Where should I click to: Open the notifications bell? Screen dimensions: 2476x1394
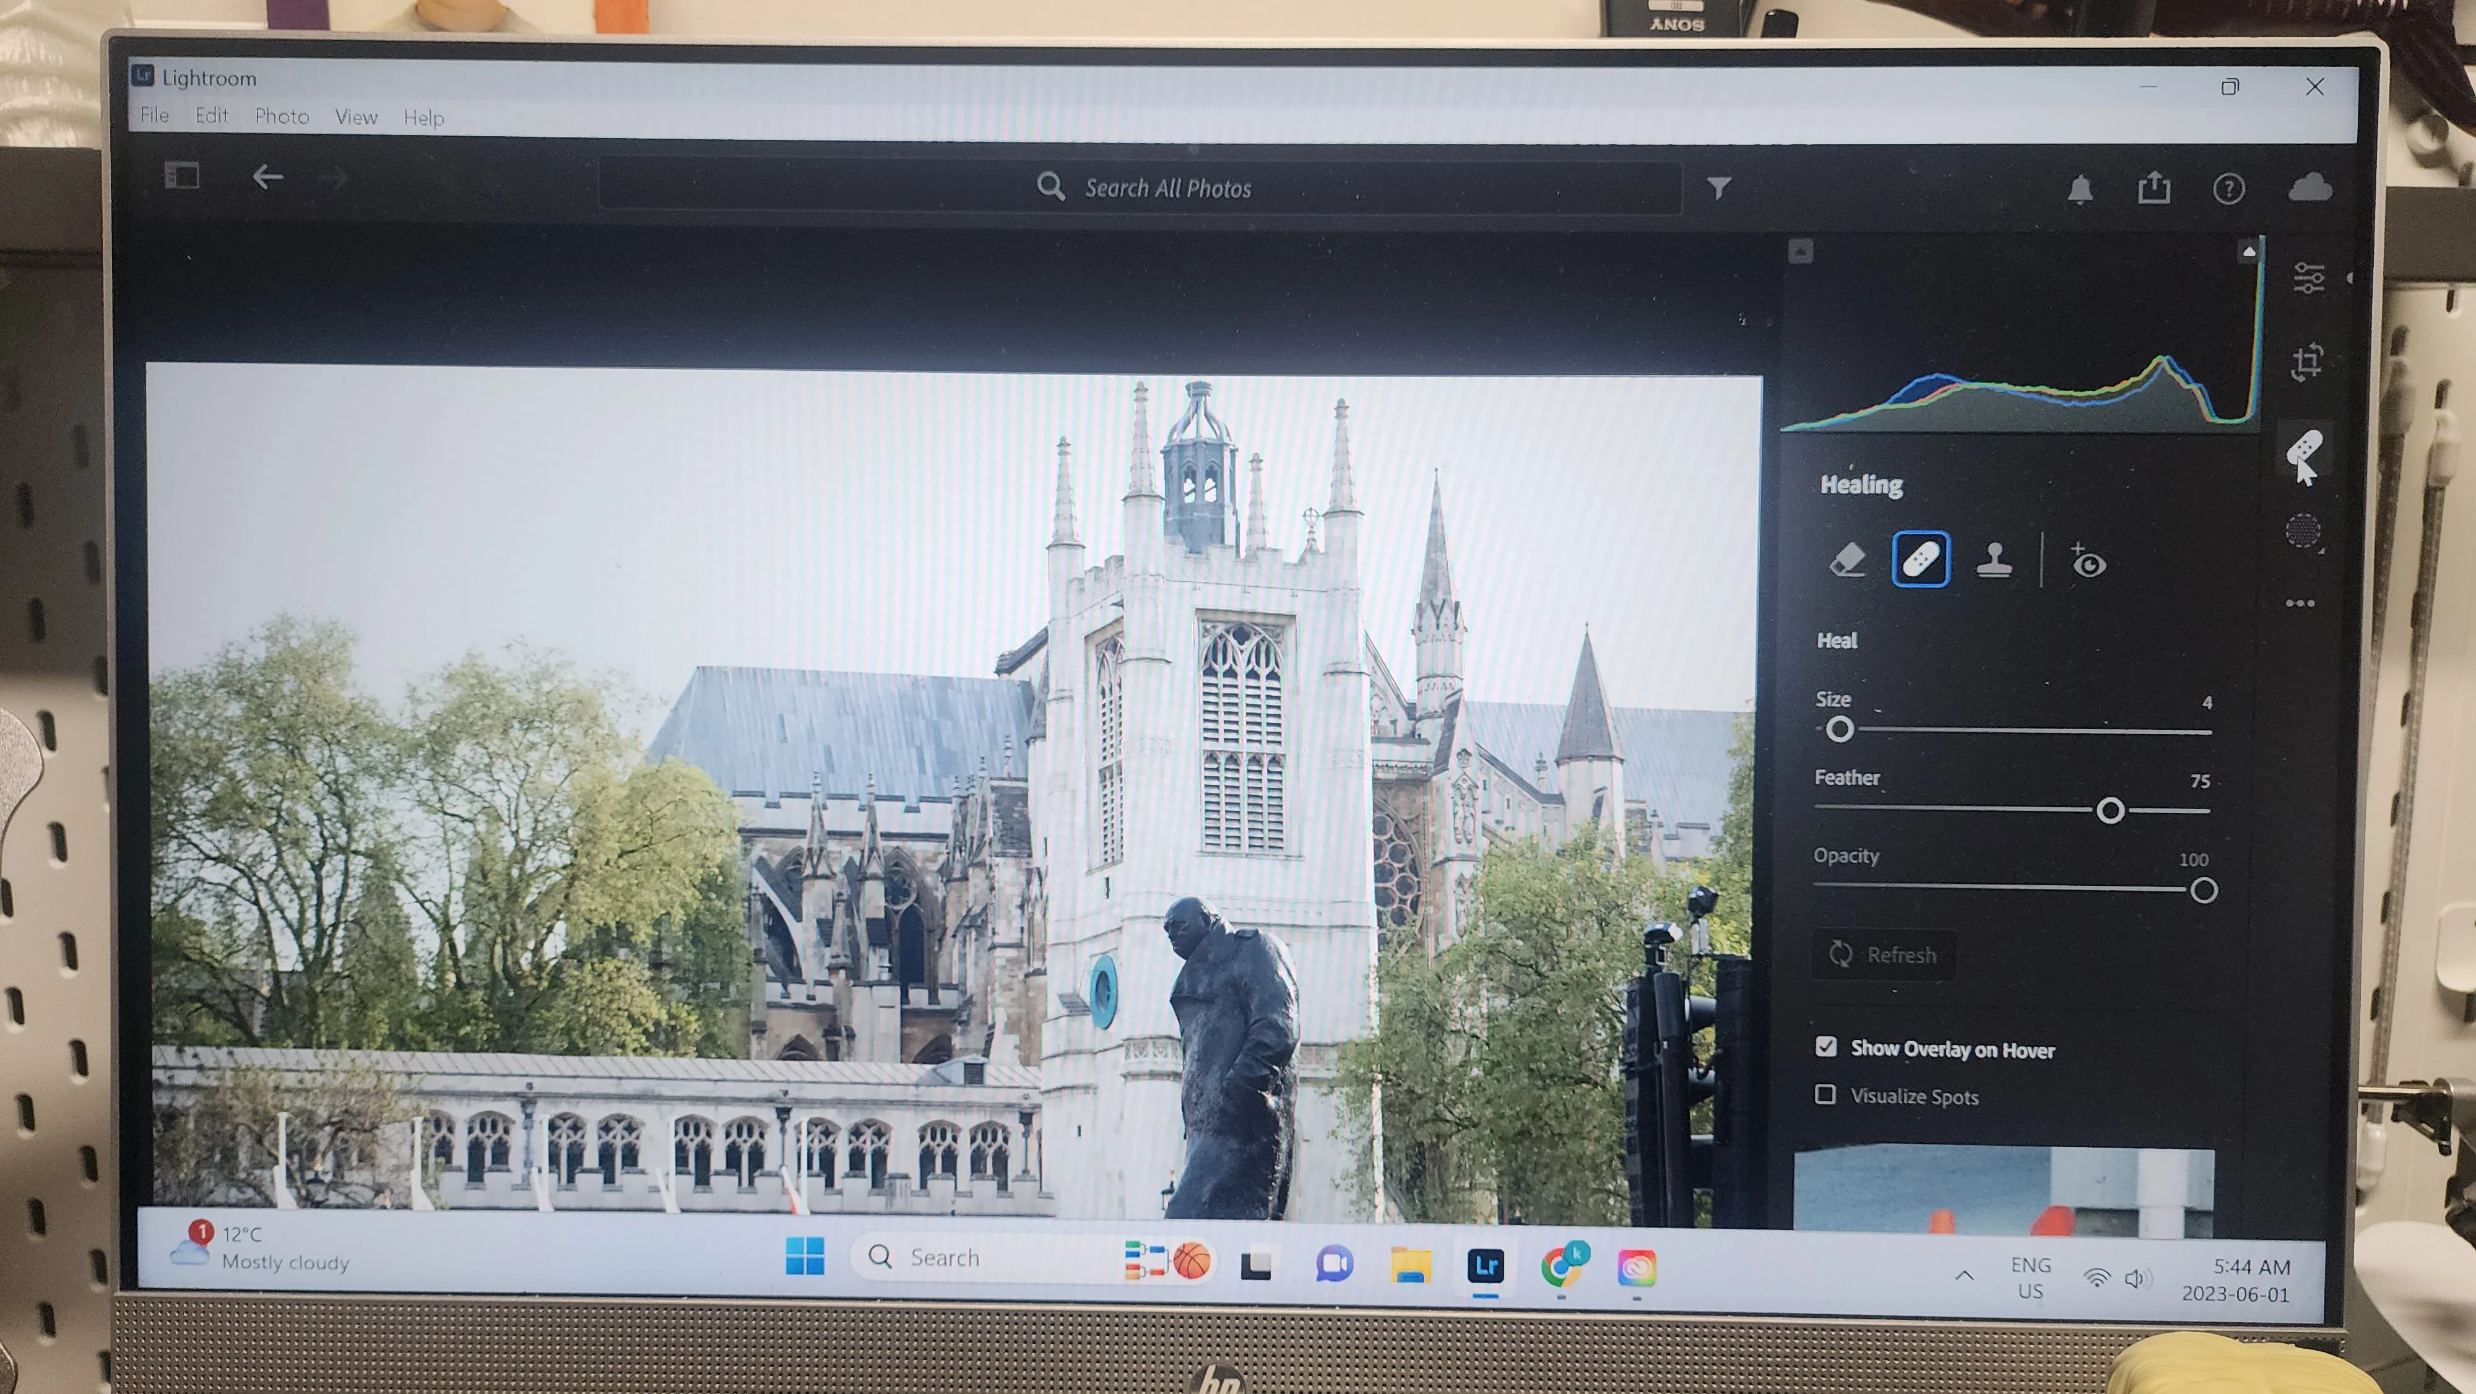pos(2080,188)
